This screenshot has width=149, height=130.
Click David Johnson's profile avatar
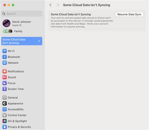click(x=7, y=23)
